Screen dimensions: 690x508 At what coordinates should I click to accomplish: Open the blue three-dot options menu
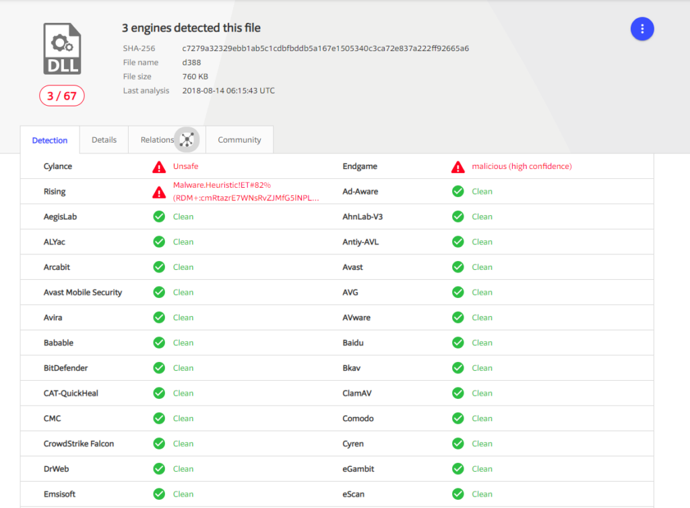(642, 29)
